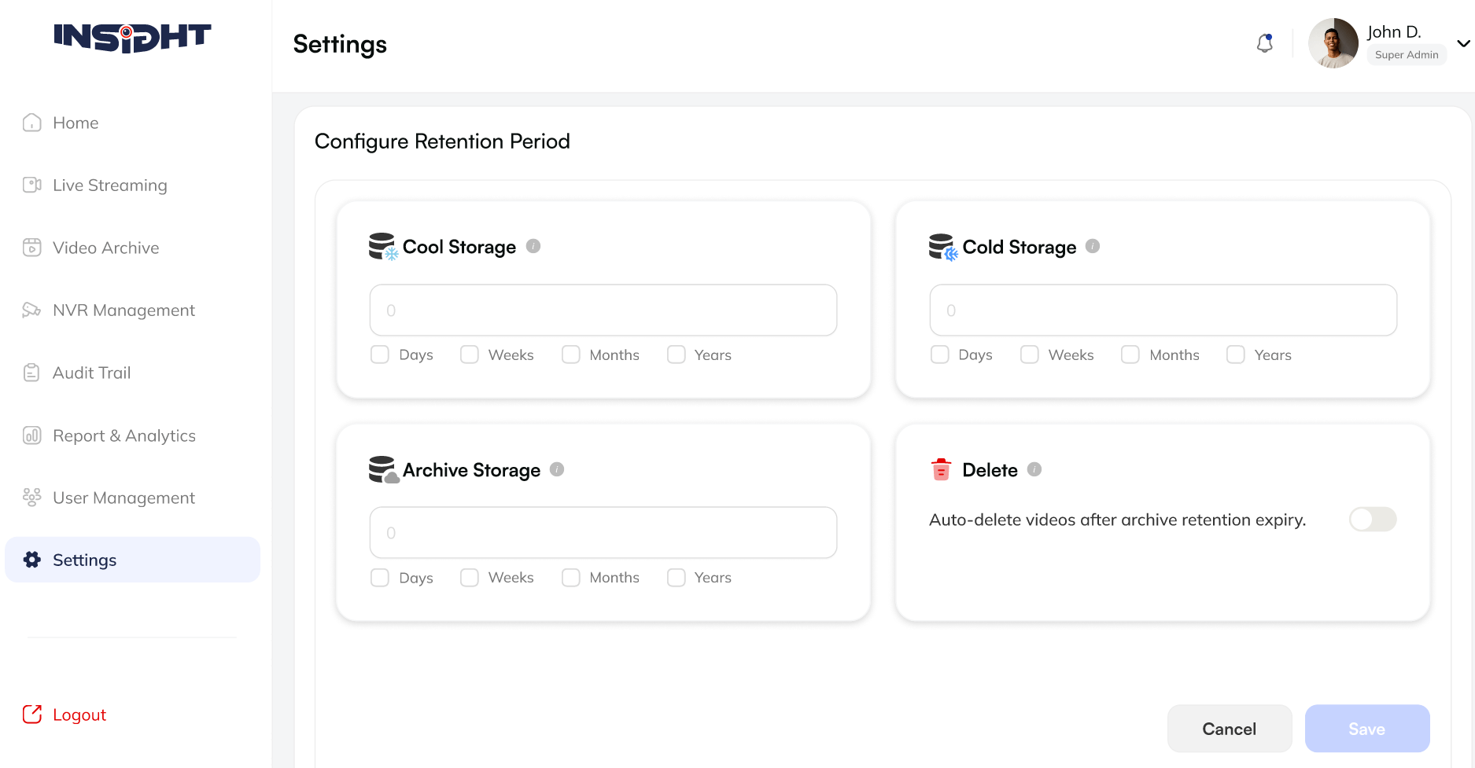Click the Cold Storage info icon
This screenshot has width=1475, height=768.
click(1093, 246)
